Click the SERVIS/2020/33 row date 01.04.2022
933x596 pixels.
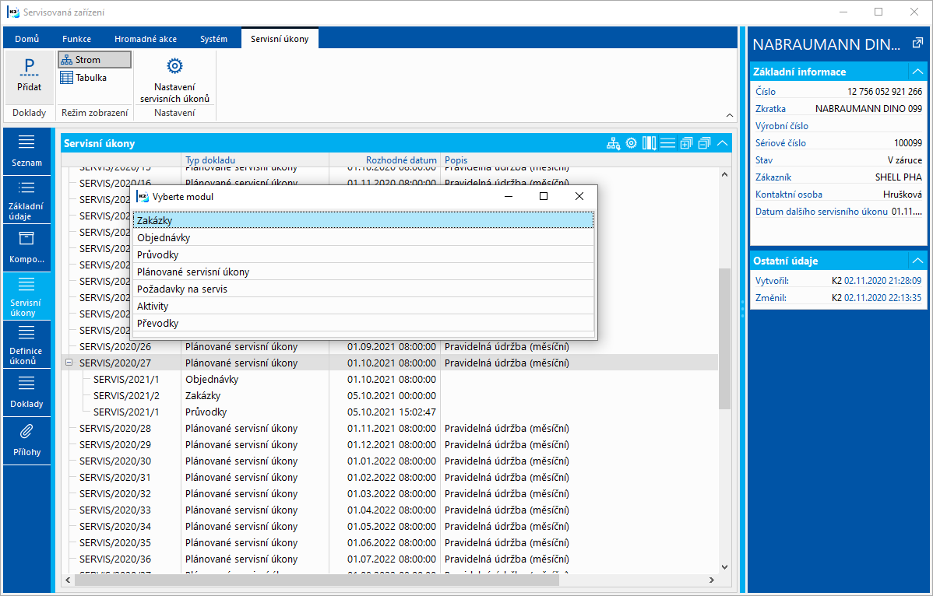392,510
